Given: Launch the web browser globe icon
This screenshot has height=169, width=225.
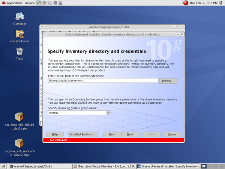Looking at the screenshot, I should click(39, 3).
